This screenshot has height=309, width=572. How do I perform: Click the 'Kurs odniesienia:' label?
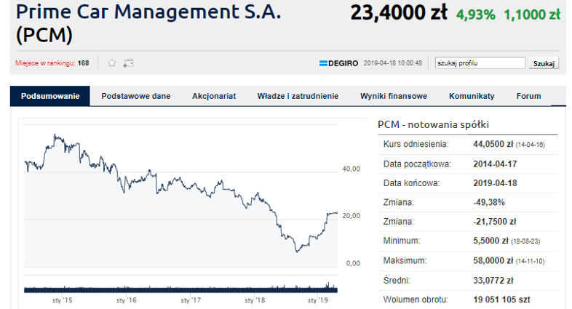(416, 144)
